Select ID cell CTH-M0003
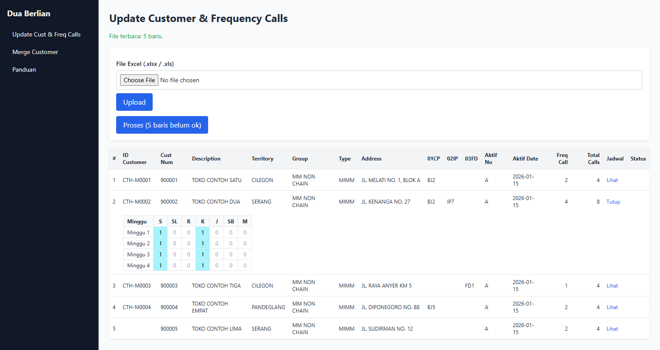 pyautogui.click(x=137, y=285)
